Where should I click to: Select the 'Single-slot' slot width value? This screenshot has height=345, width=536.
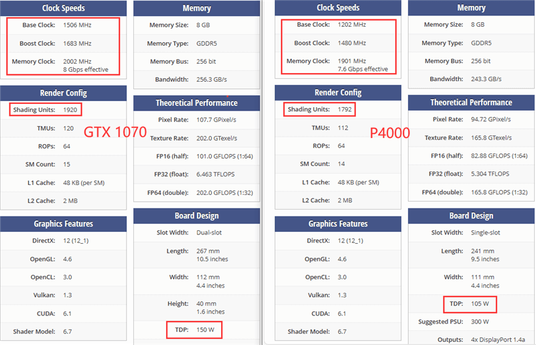click(x=485, y=232)
